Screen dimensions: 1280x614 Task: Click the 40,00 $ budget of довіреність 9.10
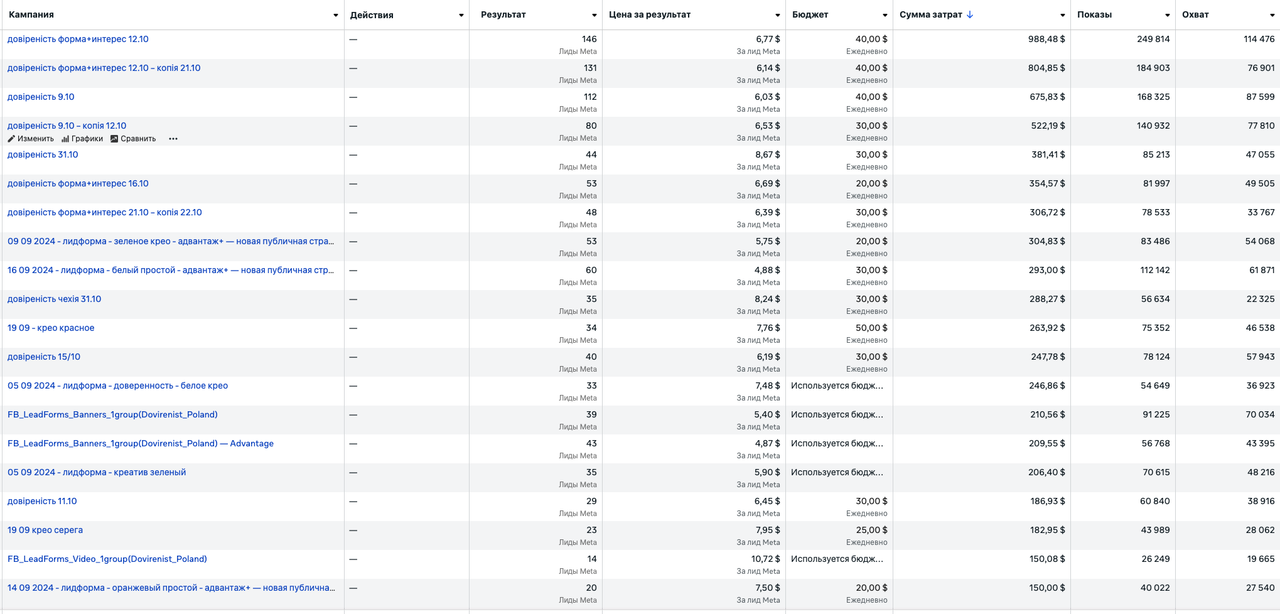[871, 97]
